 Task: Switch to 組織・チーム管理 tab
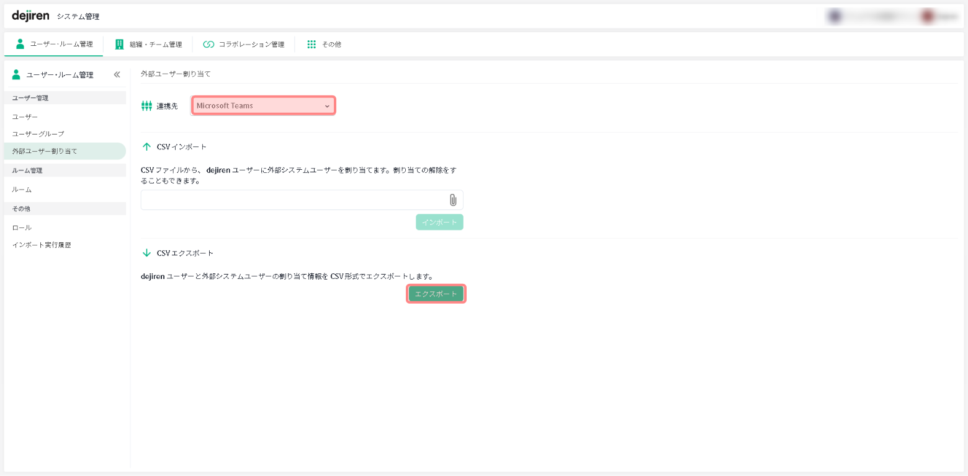(x=148, y=45)
